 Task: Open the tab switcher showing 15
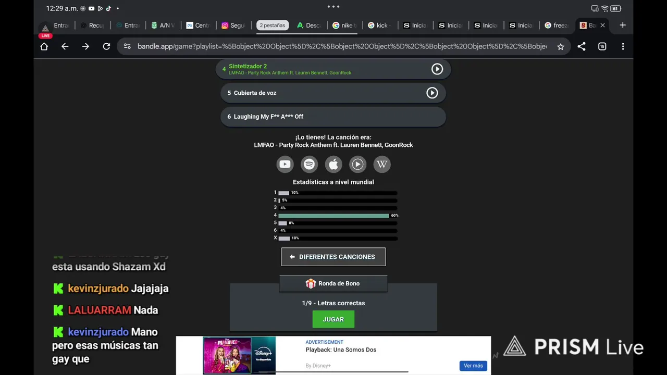click(602, 46)
